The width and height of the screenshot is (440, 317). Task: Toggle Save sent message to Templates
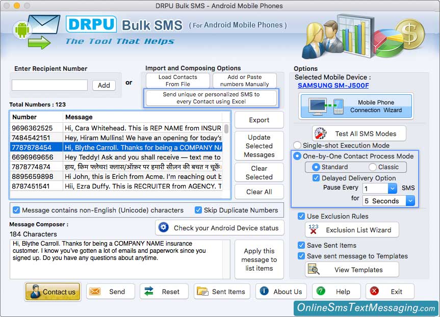coord(301,256)
